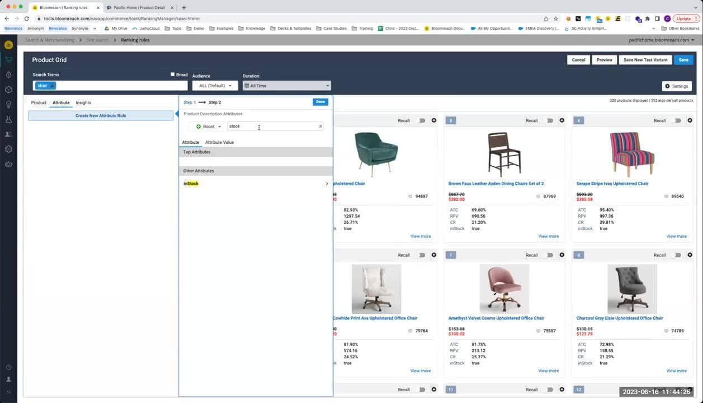703x403 pixels.
Task: Click the shopping cart icon in the sidebar
Action: [8, 59]
